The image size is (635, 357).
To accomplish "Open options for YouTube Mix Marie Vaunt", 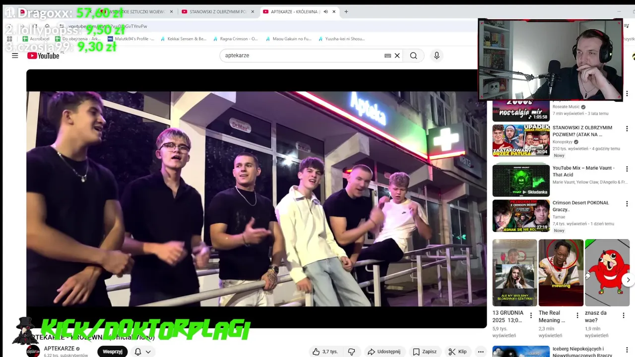I will click(627, 169).
